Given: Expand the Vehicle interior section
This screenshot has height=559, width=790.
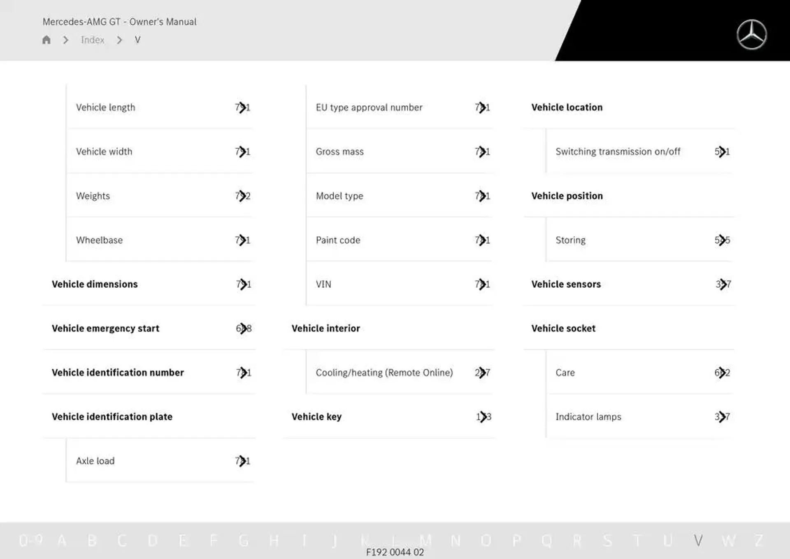Looking at the screenshot, I should 326,328.
